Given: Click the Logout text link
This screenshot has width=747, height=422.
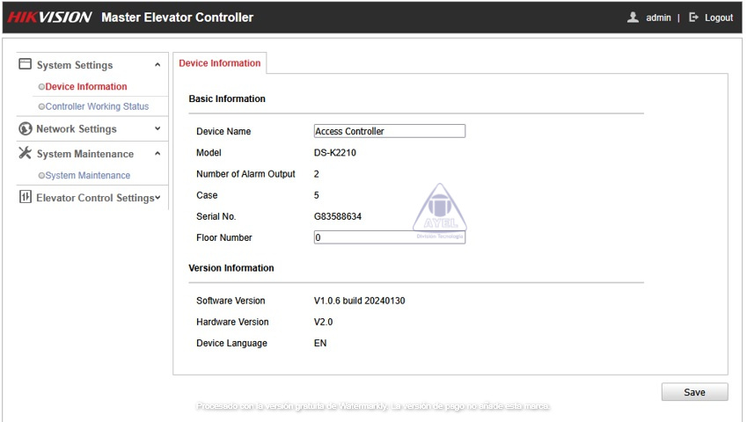Looking at the screenshot, I should 718,18.
